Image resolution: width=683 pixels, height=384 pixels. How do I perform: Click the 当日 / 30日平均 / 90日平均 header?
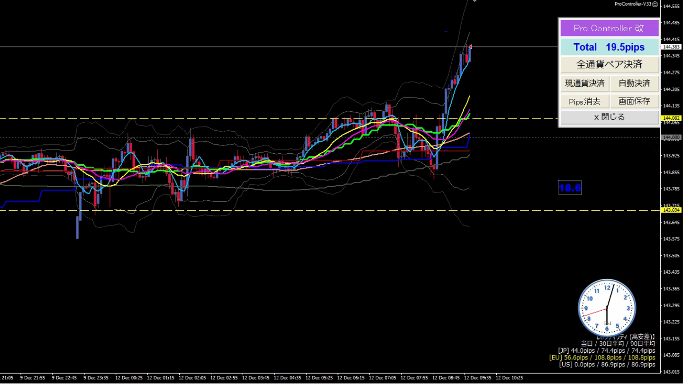(618, 343)
